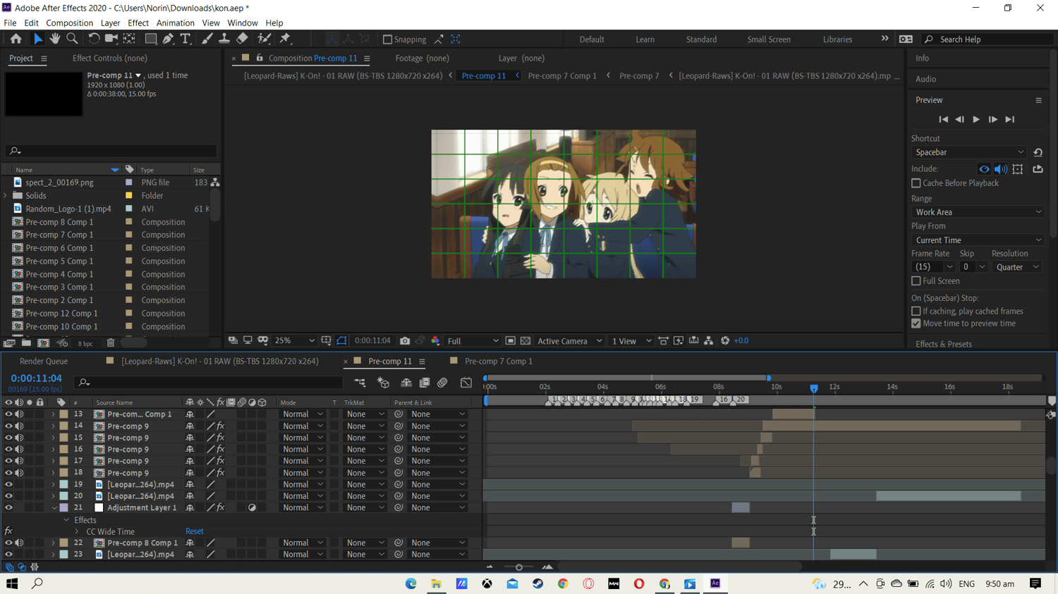Image resolution: width=1058 pixels, height=594 pixels.
Task: Select the Roto Brush tool
Action: click(x=264, y=39)
